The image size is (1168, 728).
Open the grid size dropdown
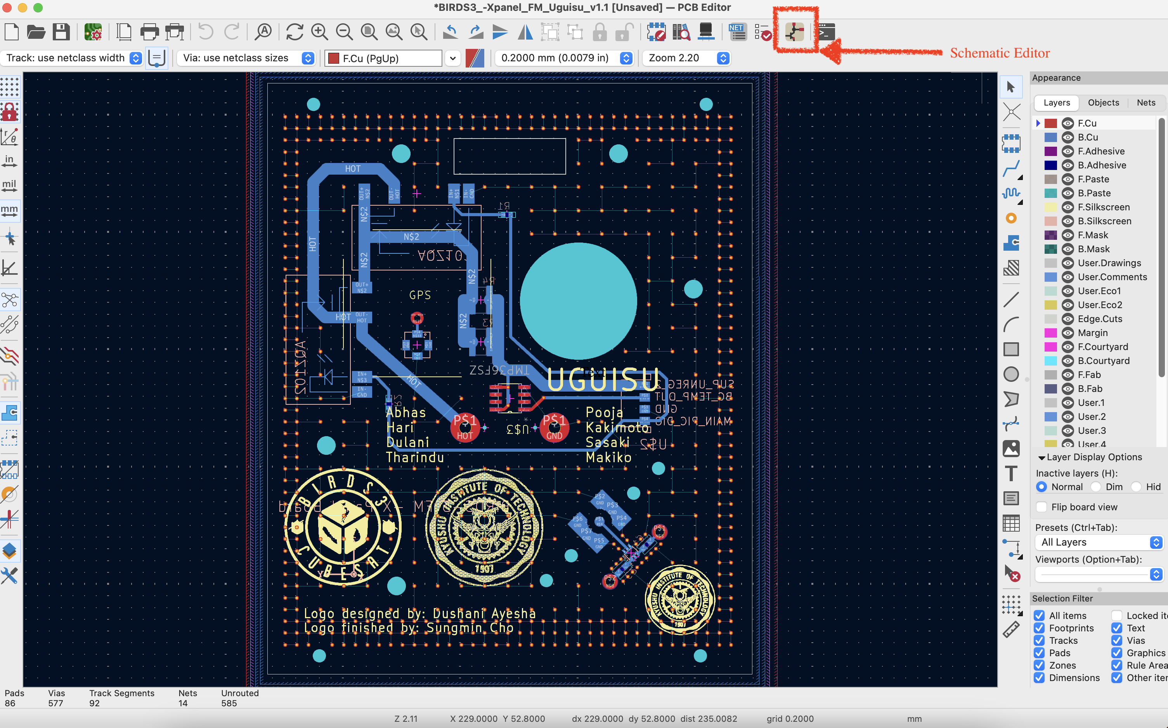(564, 58)
